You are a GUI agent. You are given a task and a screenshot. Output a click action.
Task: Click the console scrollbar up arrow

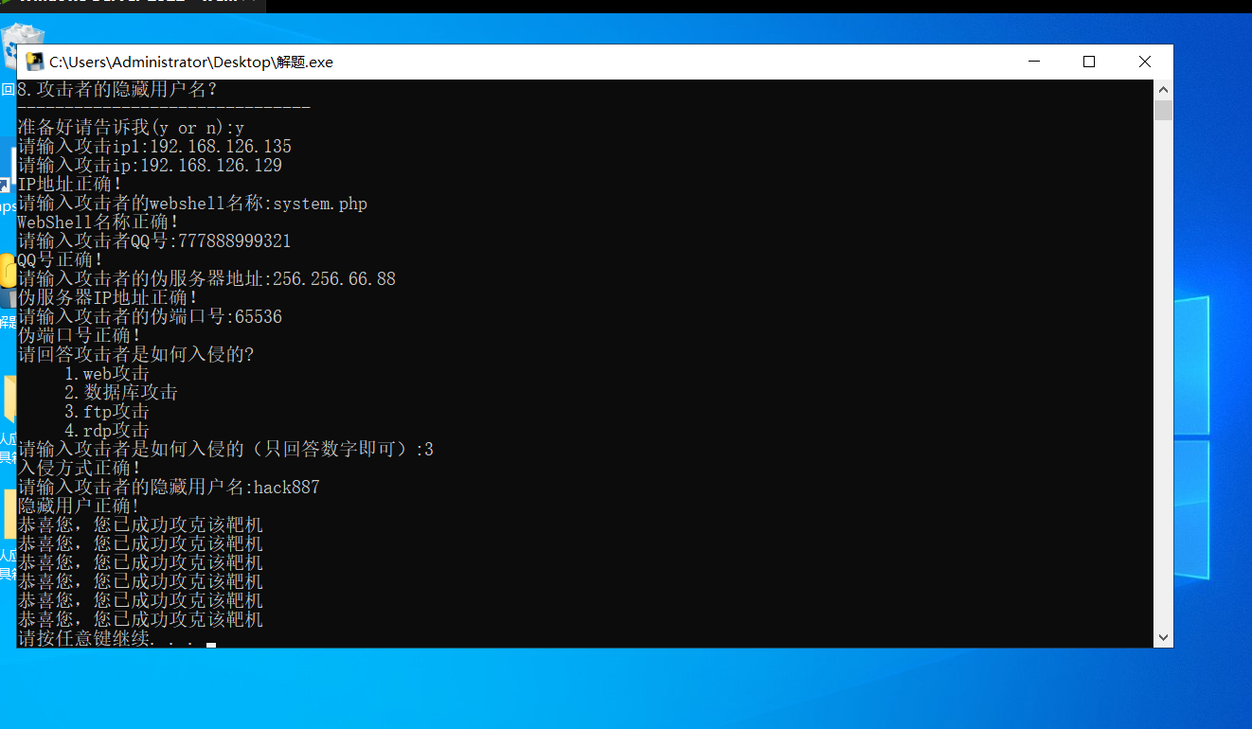[x=1163, y=90]
